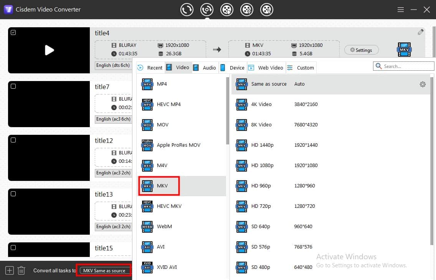
Task: Enable the title7 checkbox
Action: [x=13, y=86]
